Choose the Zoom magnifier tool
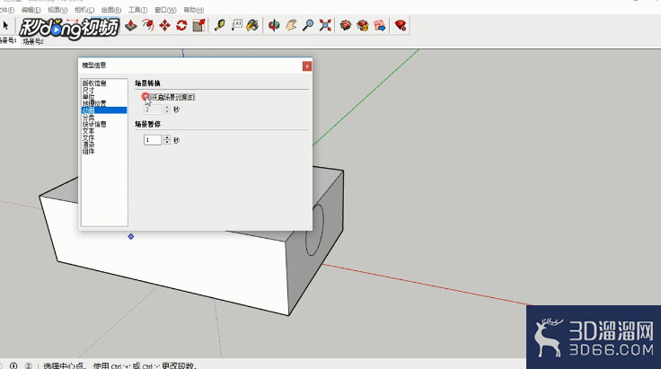This screenshot has height=369, width=661. [308, 25]
